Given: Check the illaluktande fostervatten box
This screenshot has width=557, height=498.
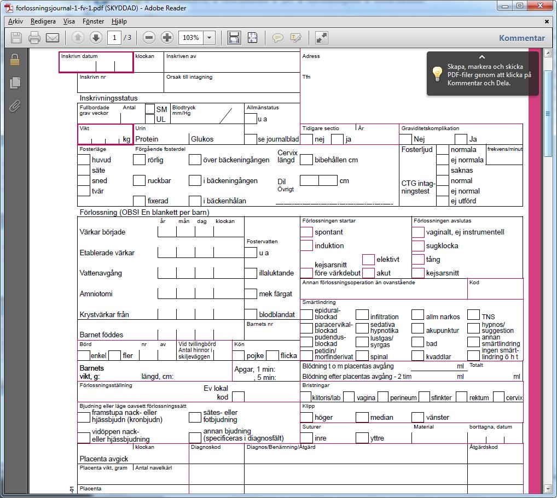Looking at the screenshot, I should [251, 273].
